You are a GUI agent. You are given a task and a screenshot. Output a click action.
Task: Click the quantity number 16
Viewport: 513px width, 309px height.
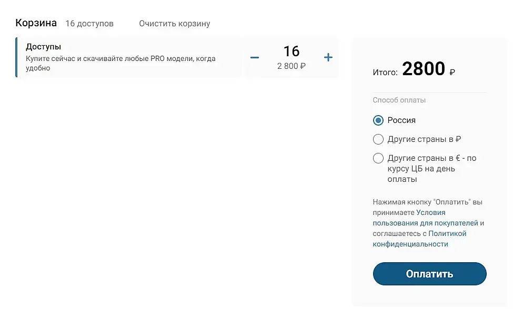[x=291, y=51]
